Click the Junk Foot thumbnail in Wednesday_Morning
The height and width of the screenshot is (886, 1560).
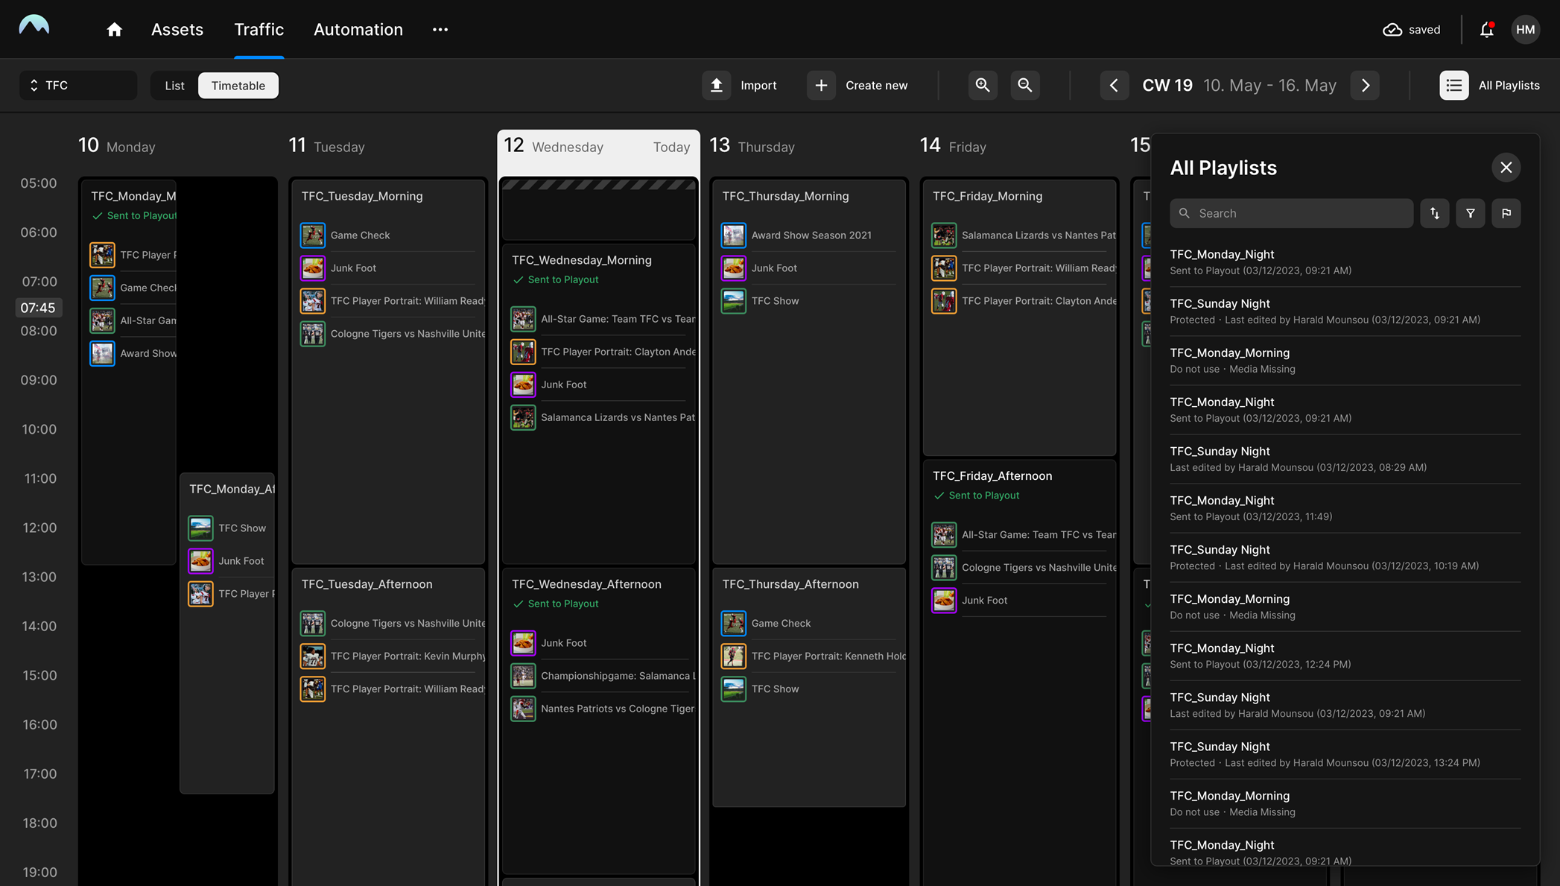point(523,385)
